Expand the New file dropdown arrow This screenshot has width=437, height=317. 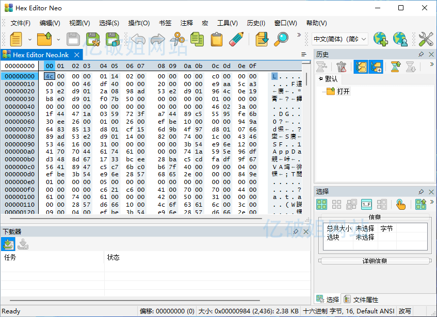click(29, 40)
